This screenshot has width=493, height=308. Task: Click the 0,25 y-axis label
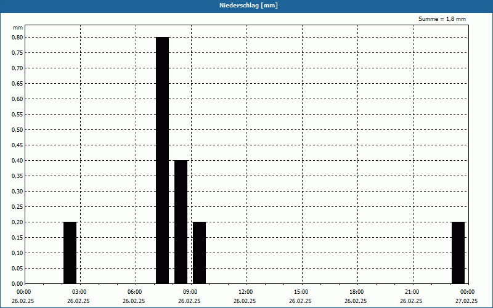(x=17, y=207)
